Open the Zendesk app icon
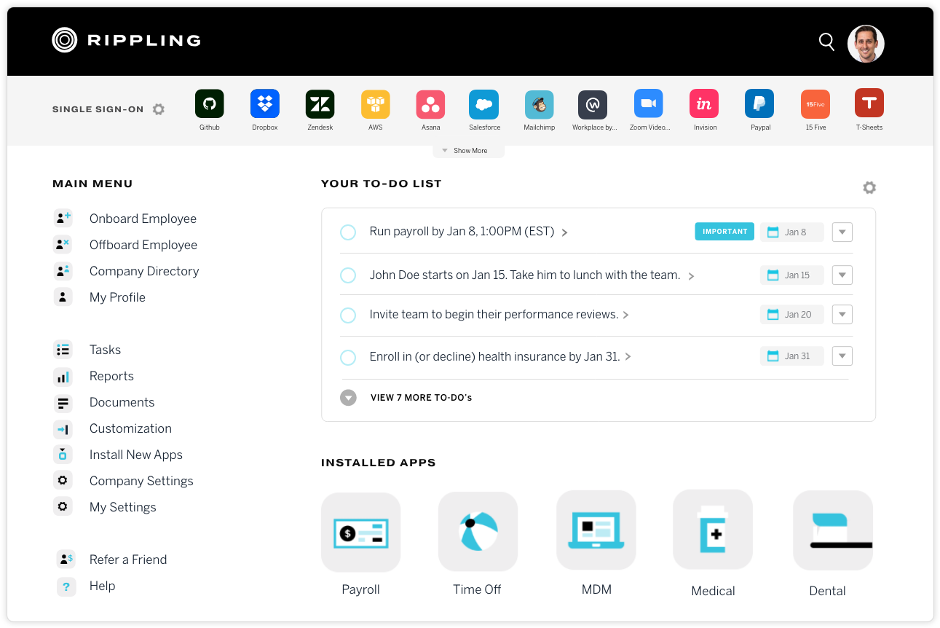The width and height of the screenshot is (940, 628). pyautogui.click(x=320, y=103)
